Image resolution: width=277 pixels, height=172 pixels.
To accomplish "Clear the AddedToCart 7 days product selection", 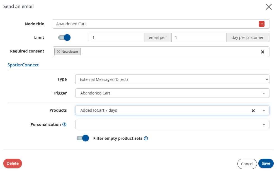I will [253, 110].
